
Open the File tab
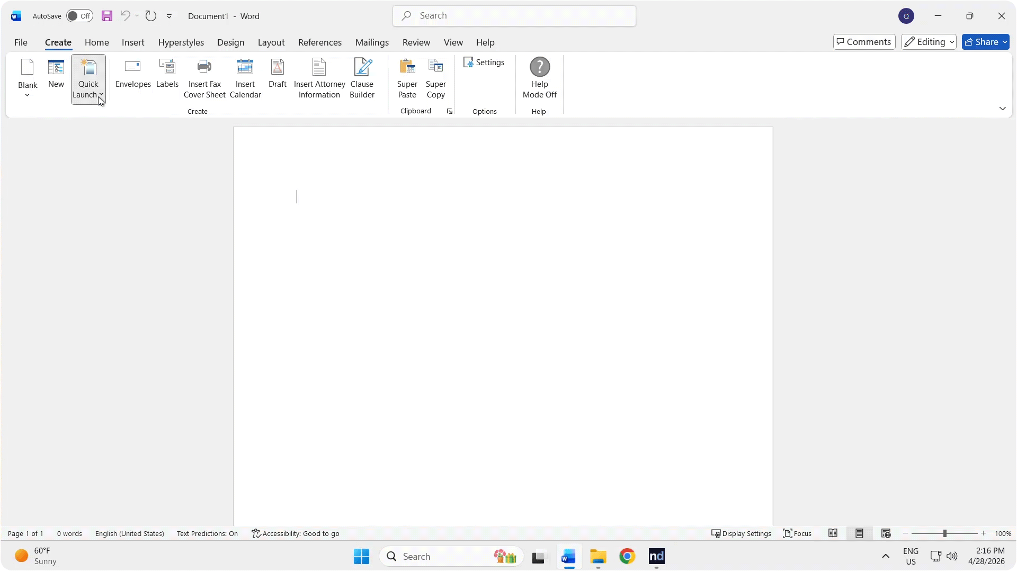coord(21,42)
